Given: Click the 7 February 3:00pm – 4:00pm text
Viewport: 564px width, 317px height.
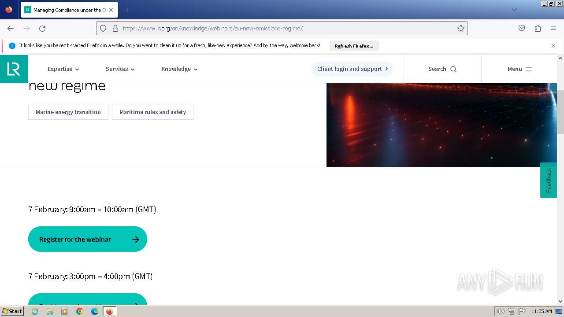Looking at the screenshot, I should (x=90, y=276).
